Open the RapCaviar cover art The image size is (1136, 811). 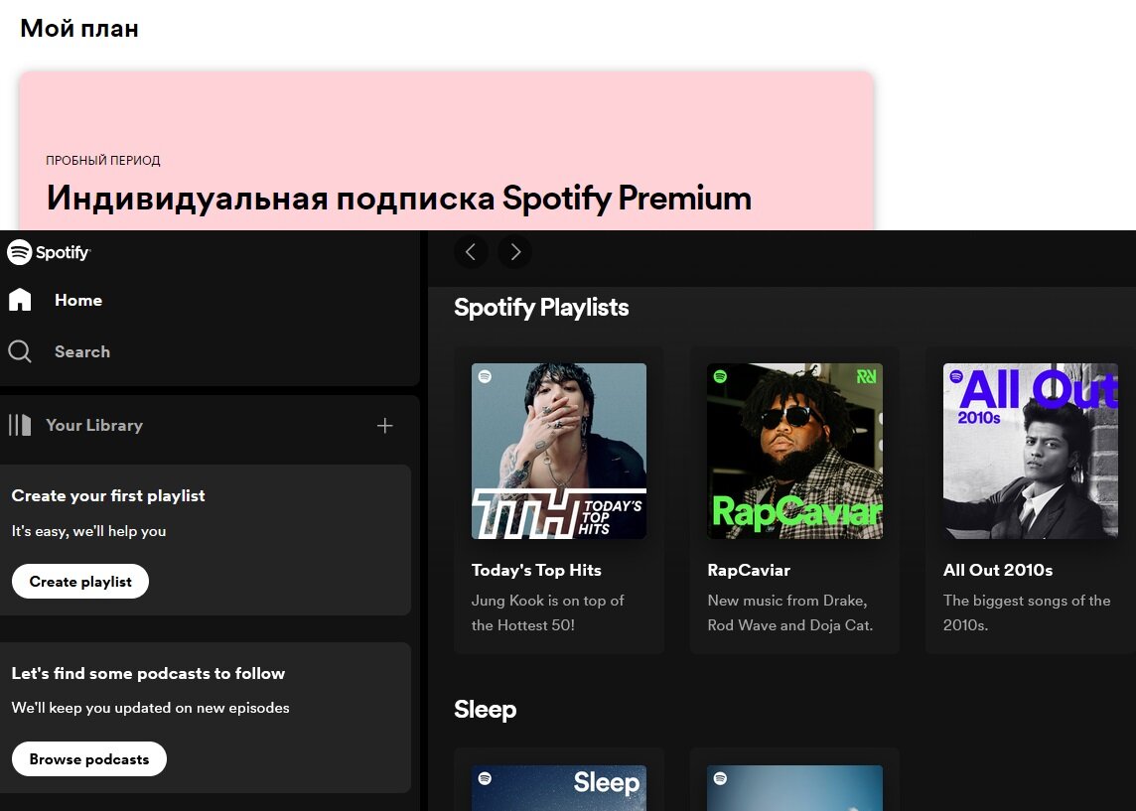[794, 451]
